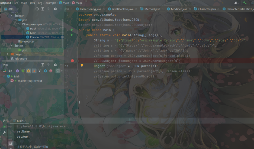The width and height of the screenshot is (254, 149).
Task: Click the group by hierarchy icon in structure
Action: coord(40,71)
